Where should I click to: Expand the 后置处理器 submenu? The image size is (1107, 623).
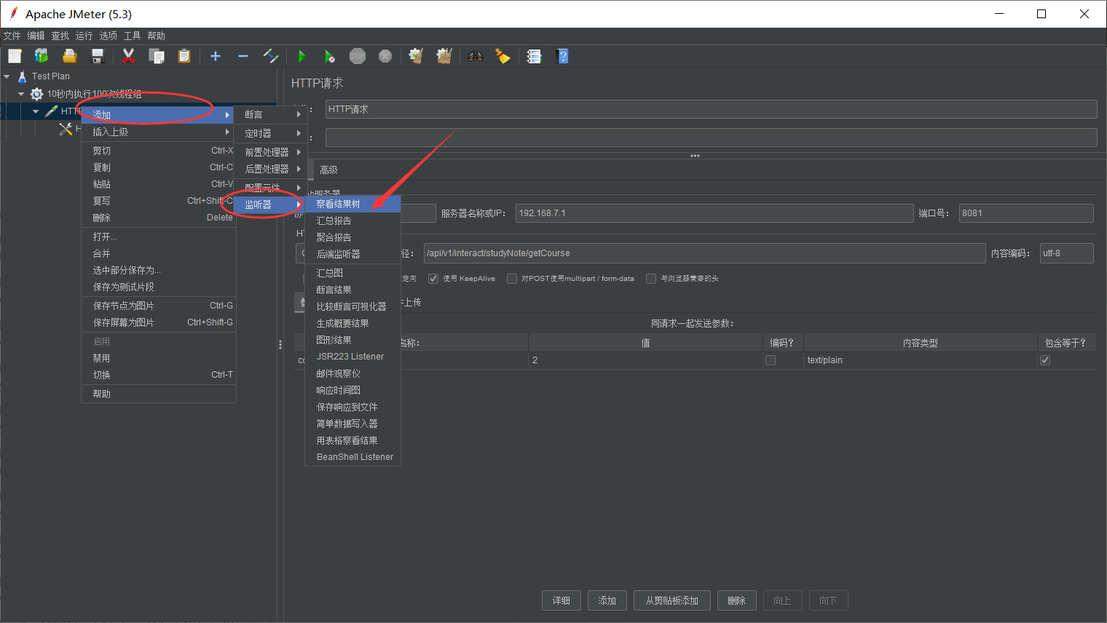click(272, 169)
